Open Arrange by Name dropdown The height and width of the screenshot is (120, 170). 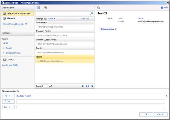coord(51,19)
